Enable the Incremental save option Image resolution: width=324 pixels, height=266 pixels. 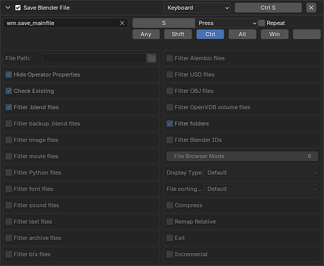point(170,254)
